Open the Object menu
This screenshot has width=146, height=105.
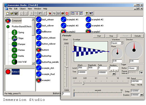(x=23, y=9)
